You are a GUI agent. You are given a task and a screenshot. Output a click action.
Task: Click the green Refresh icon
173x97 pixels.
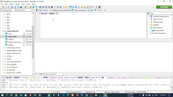pyautogui.click(x=25, y=7)
